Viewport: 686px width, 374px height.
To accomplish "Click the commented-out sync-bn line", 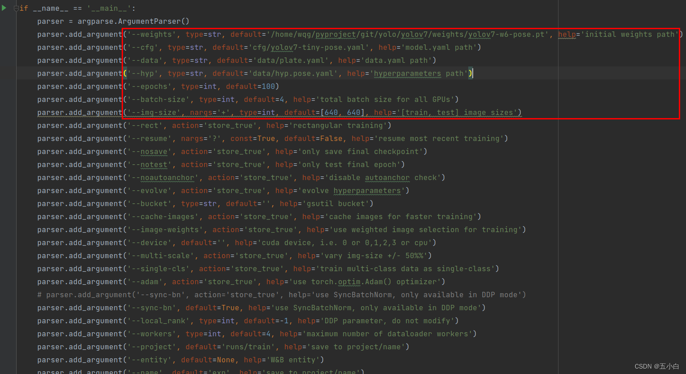I will [x=281, y=295].
